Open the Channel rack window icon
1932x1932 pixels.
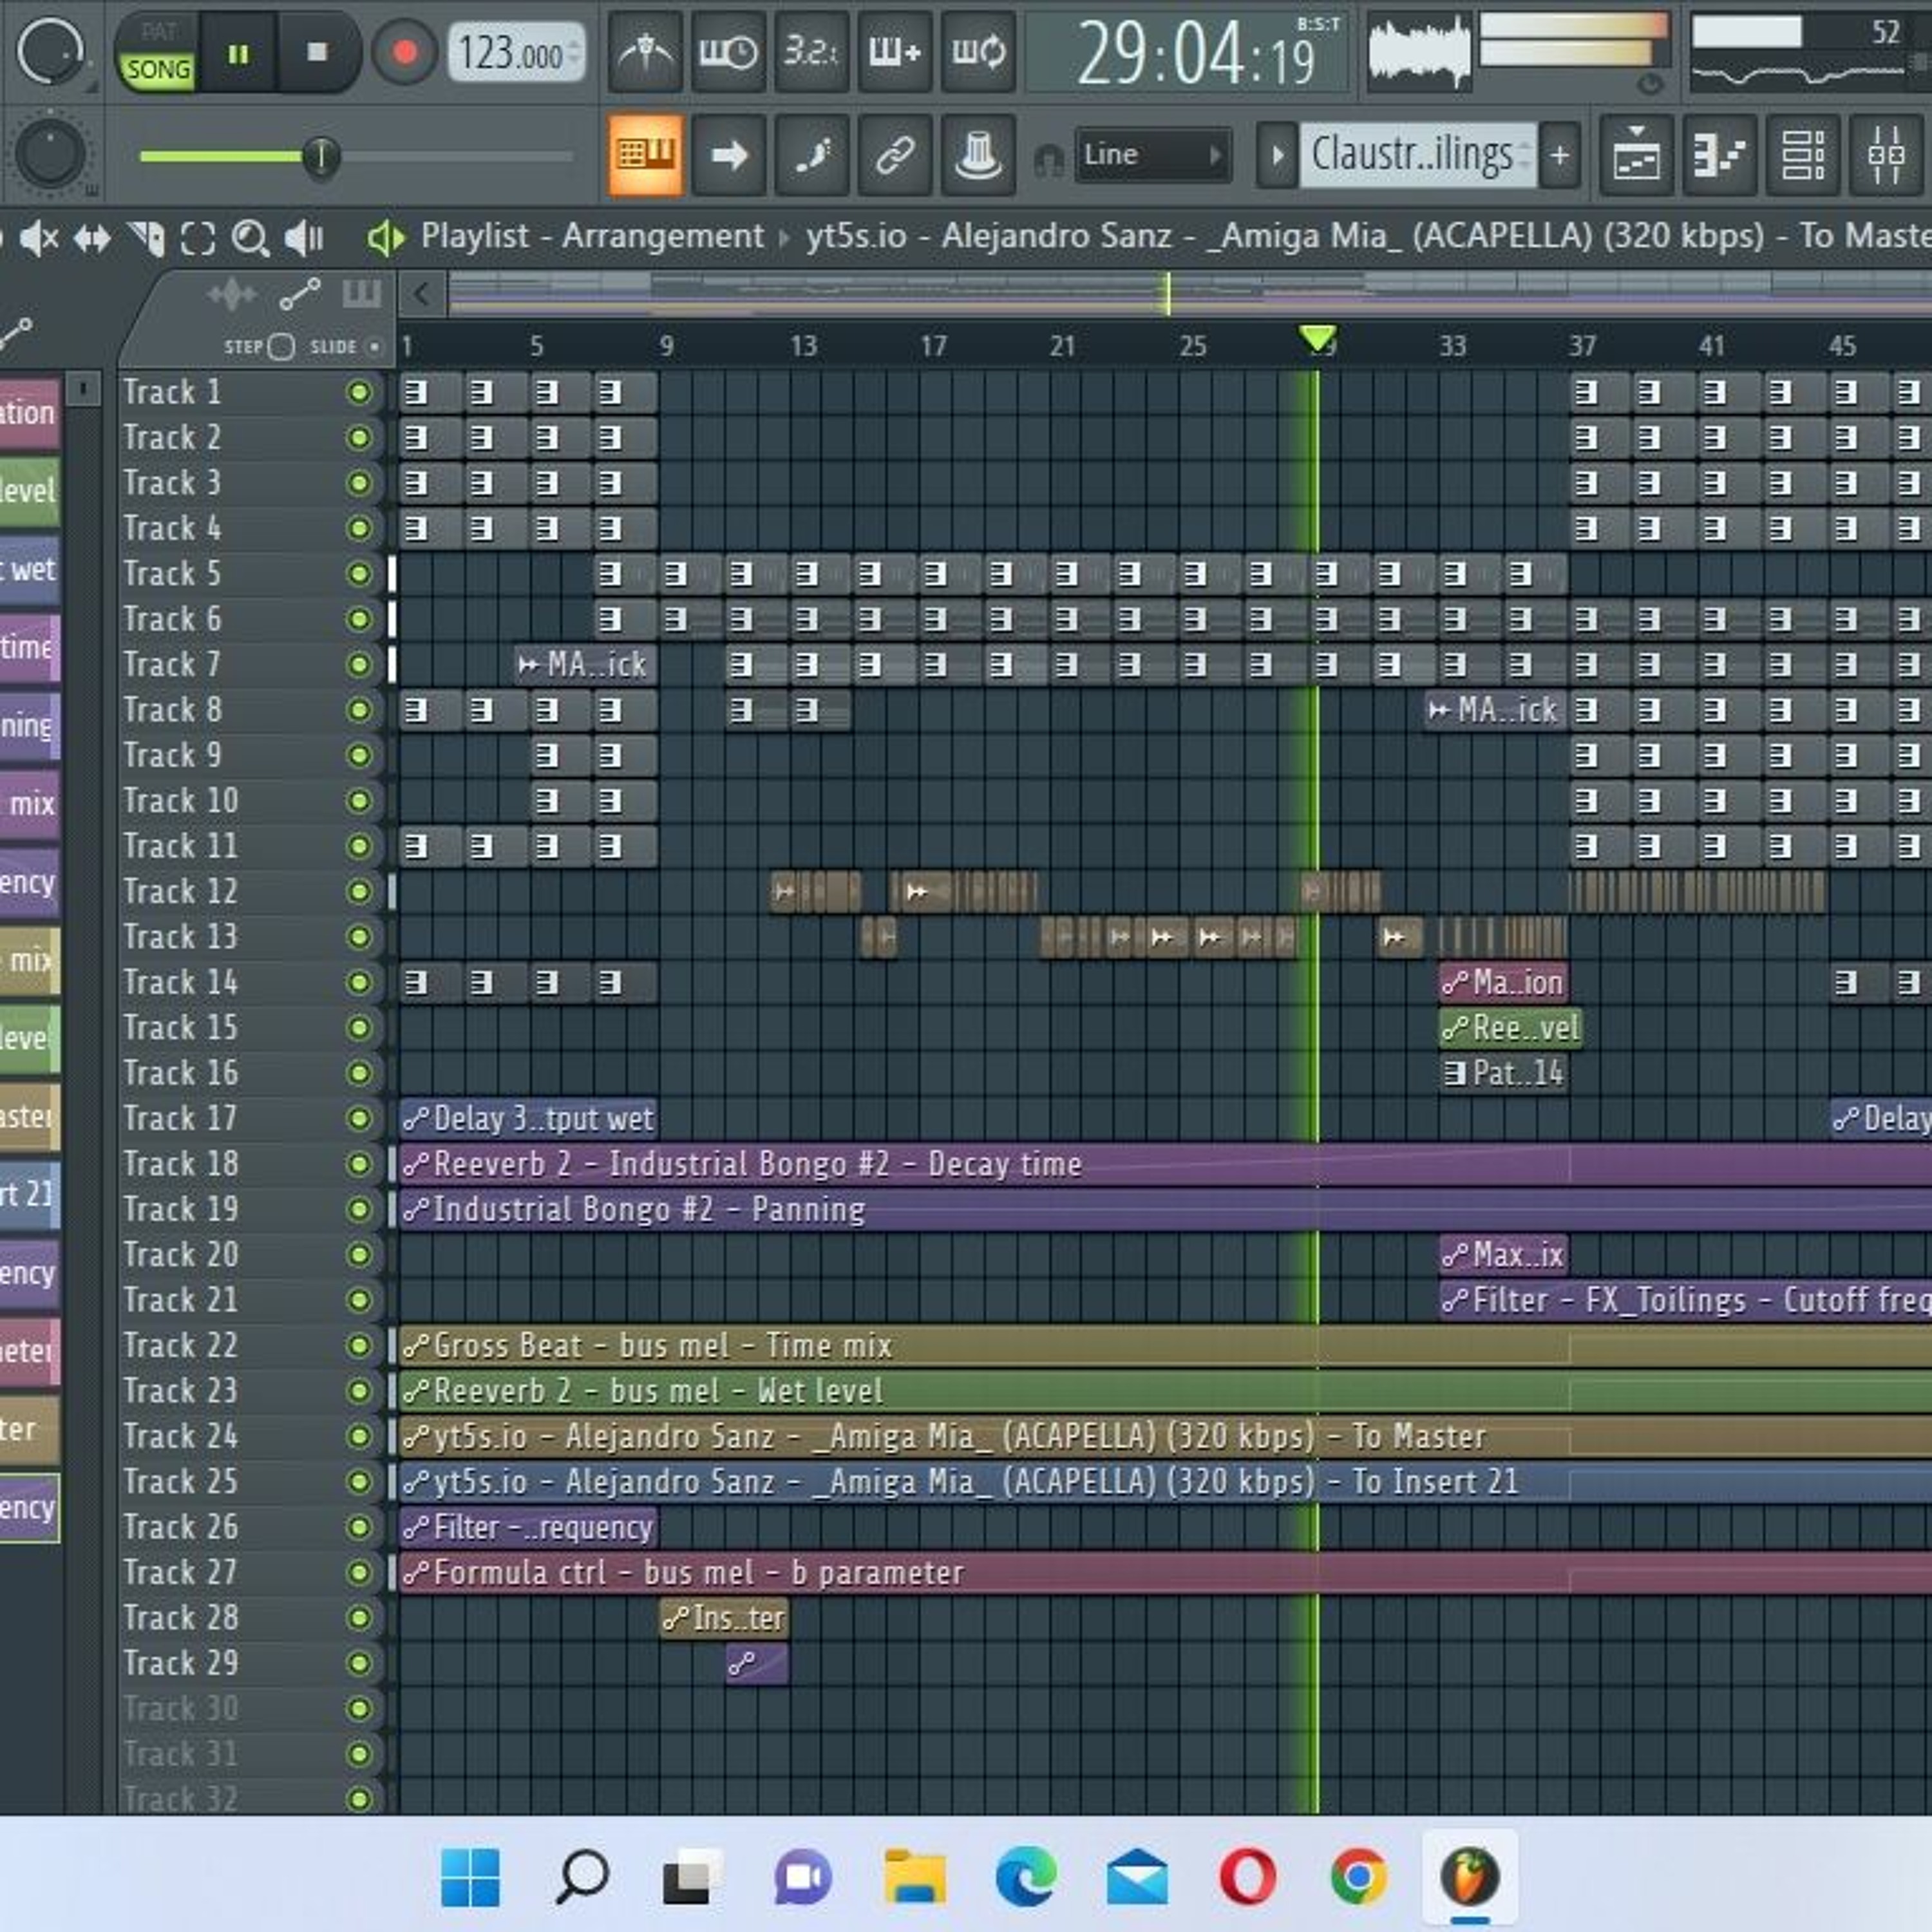[x=1802, y=155]
